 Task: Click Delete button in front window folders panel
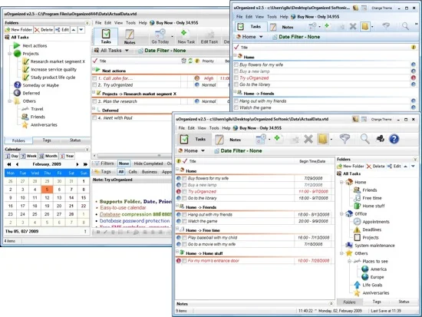pos(376,167)
